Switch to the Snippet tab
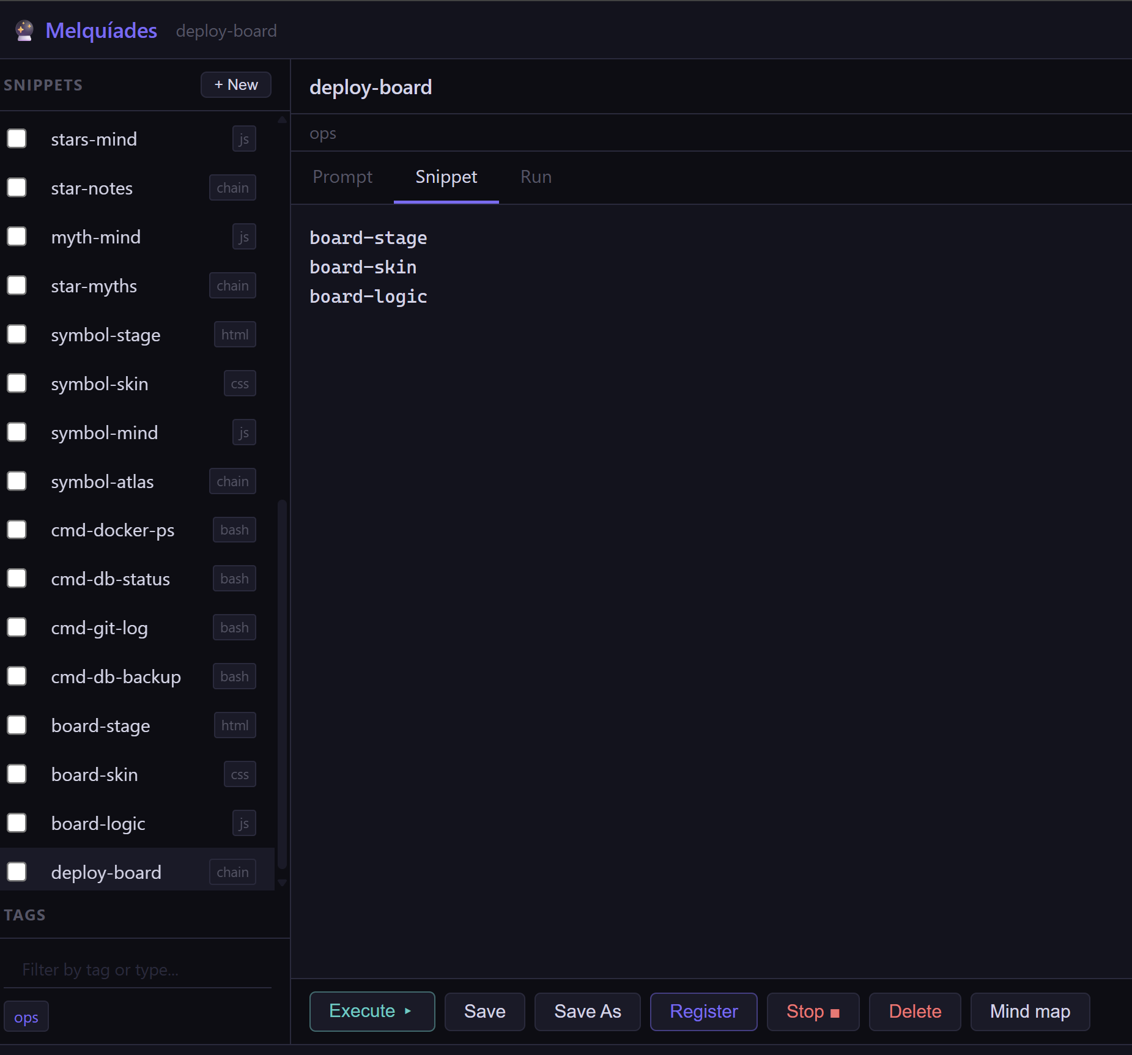The width and height of the screenshot is (1132, 1055). [446, 177]
